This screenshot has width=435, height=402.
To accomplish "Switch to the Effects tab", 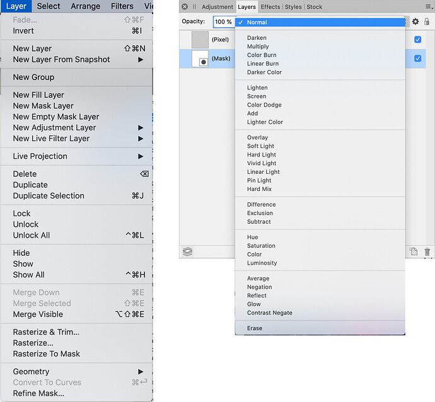I will (x=270, y=7).
